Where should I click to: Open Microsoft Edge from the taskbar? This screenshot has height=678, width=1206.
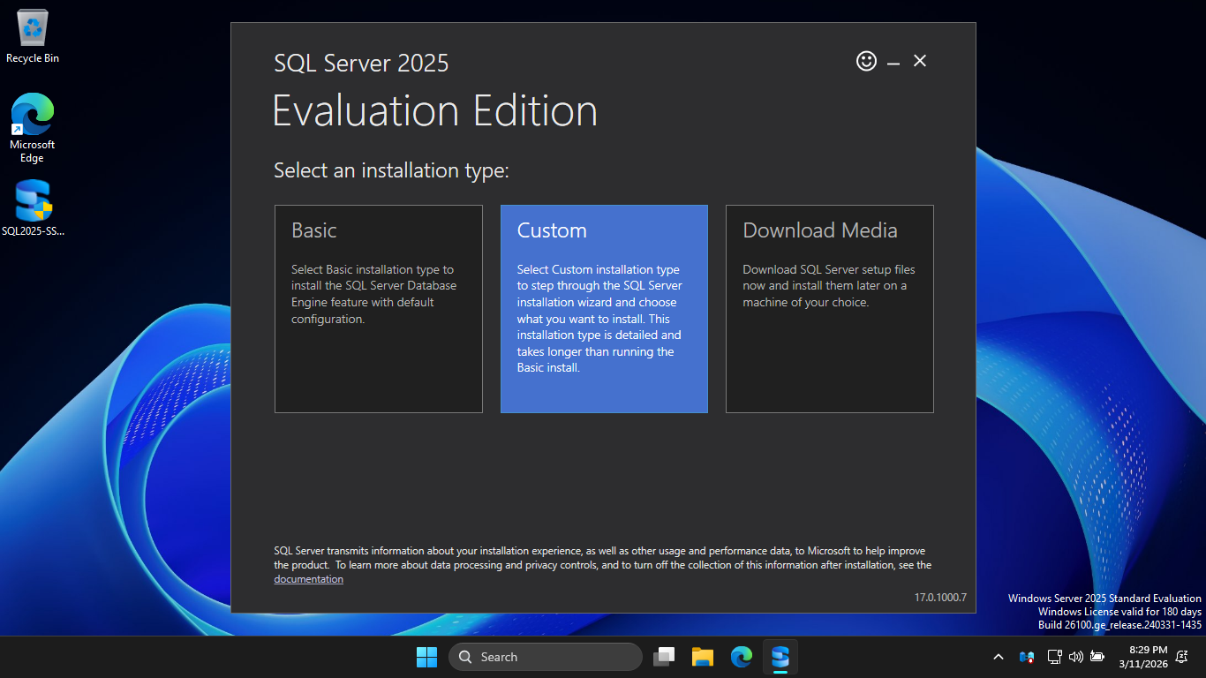point(742,657)
